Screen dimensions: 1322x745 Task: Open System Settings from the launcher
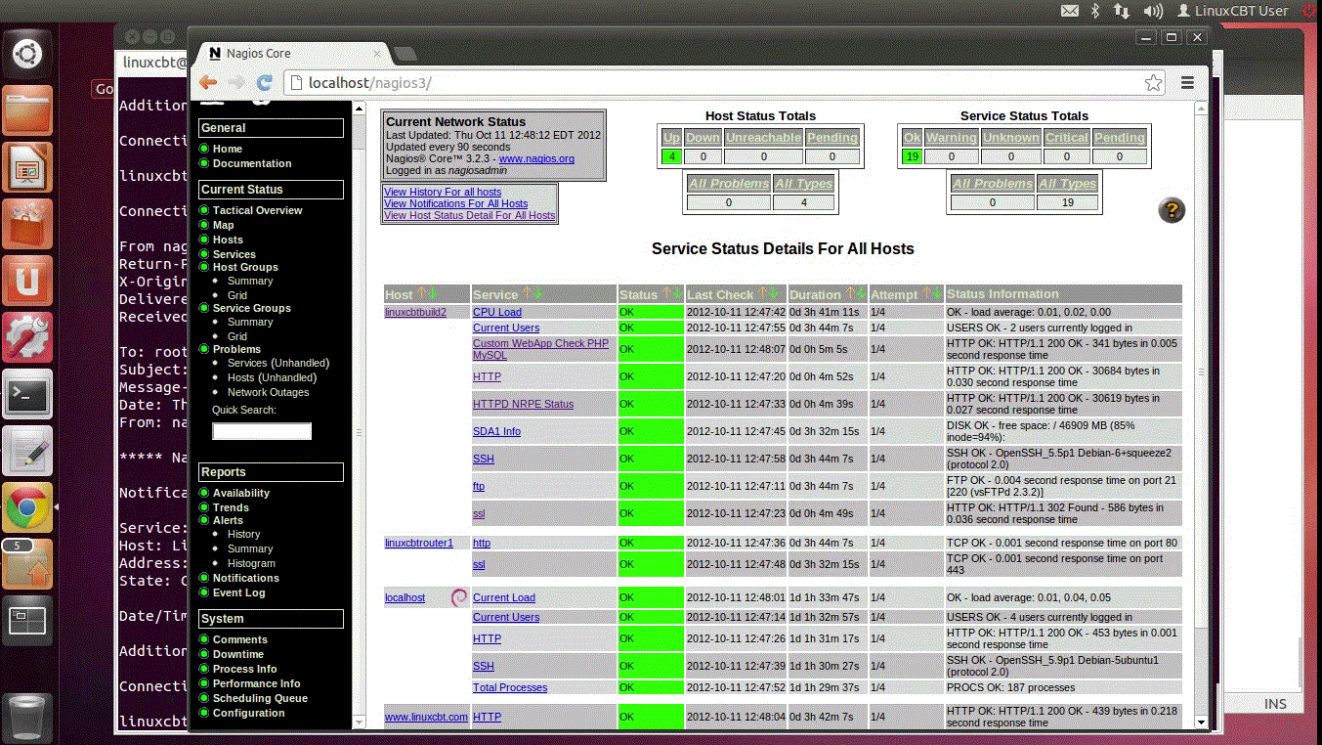(27, 338)
